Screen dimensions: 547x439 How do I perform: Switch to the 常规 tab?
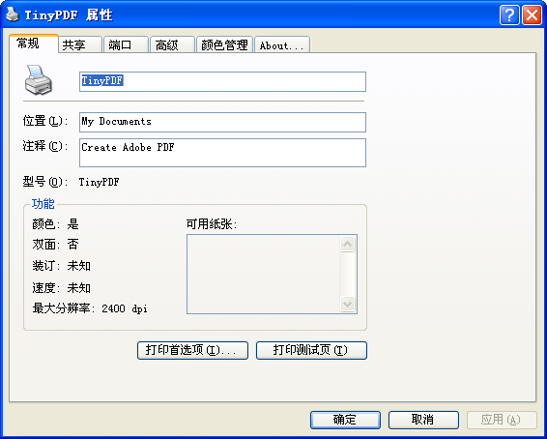point(34,44)
